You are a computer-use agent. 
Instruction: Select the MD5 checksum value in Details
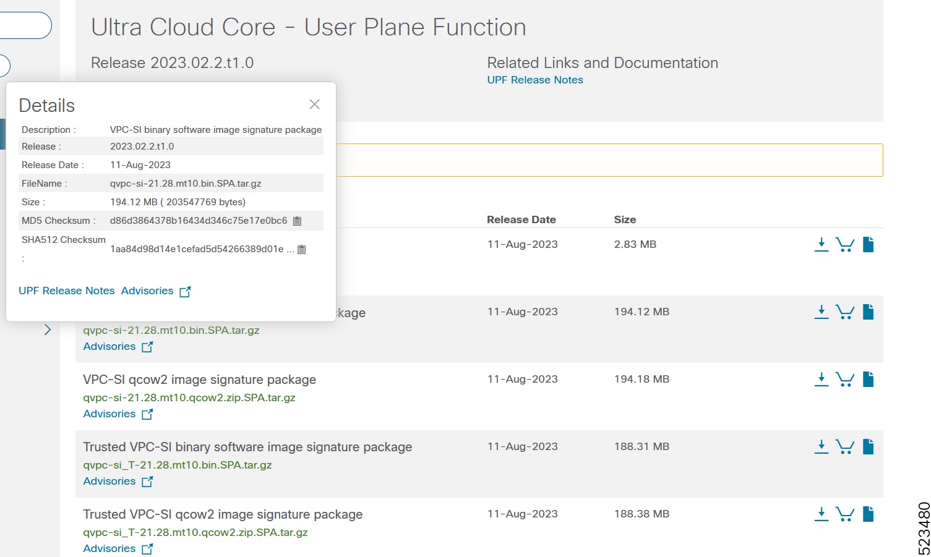point(199,221)
